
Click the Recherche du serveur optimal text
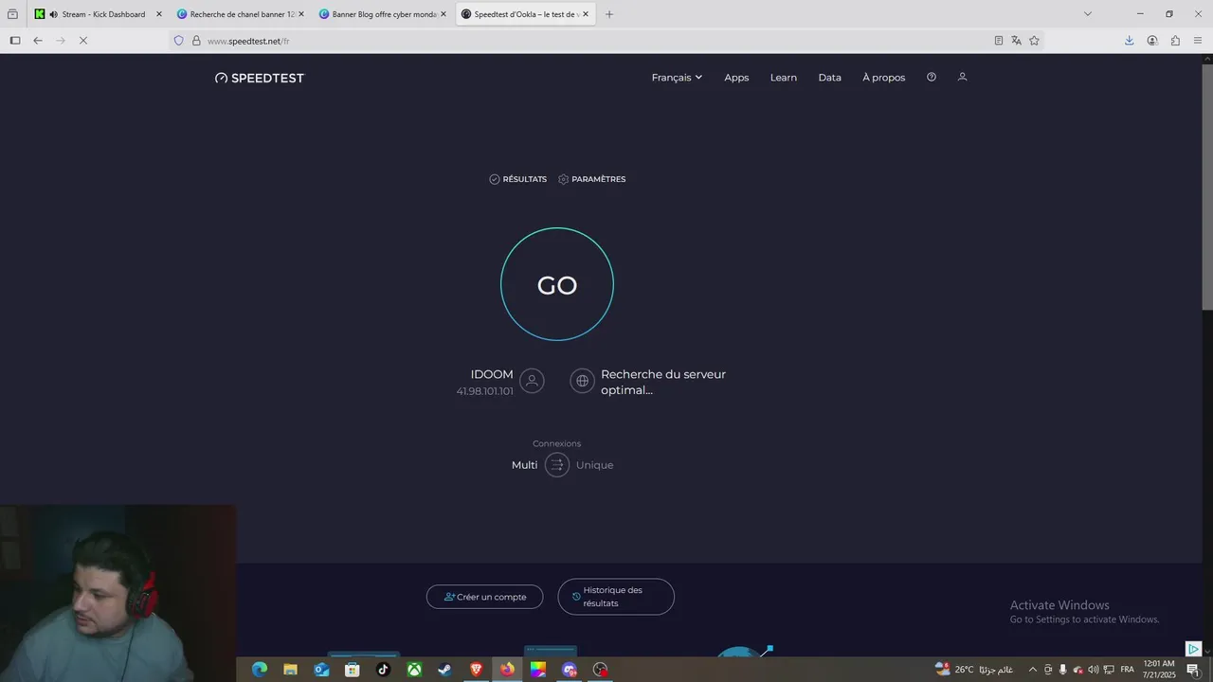click(663, 382)
